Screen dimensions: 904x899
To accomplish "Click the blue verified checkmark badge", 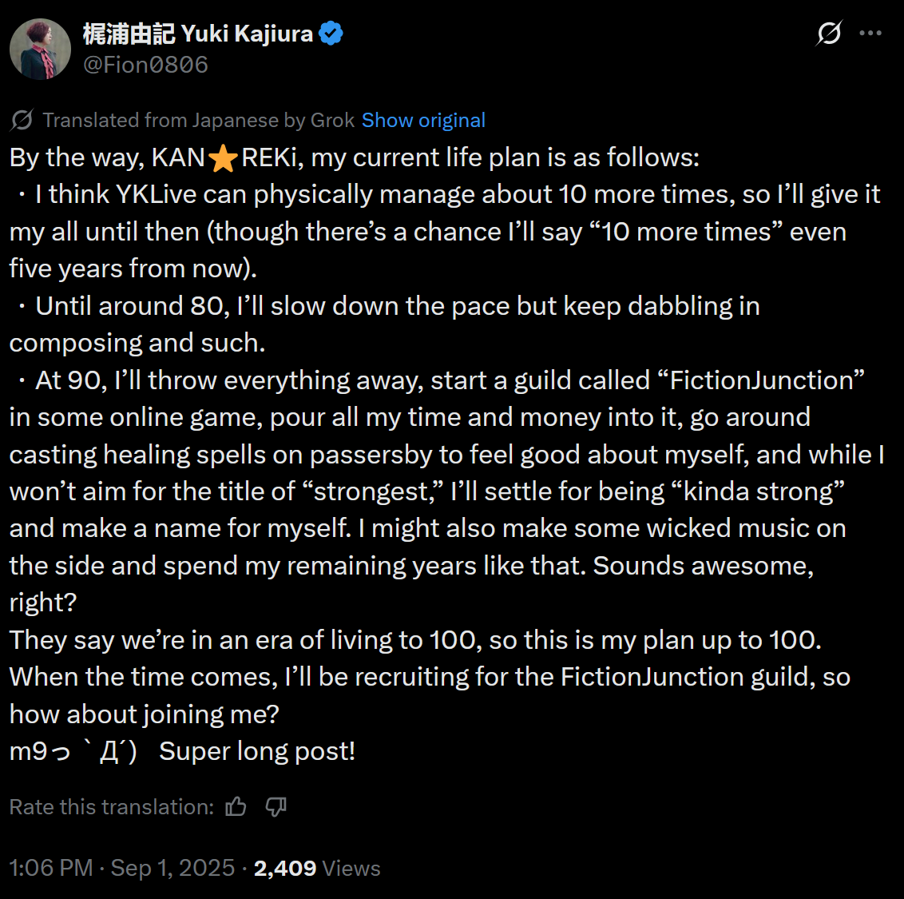I will (331, 34).
